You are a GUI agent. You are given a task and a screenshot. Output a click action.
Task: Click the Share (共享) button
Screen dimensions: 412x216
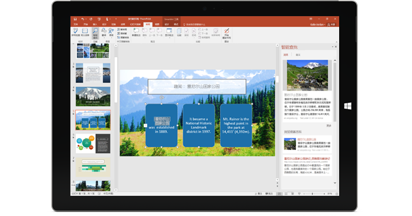click(x=331, y=24)
